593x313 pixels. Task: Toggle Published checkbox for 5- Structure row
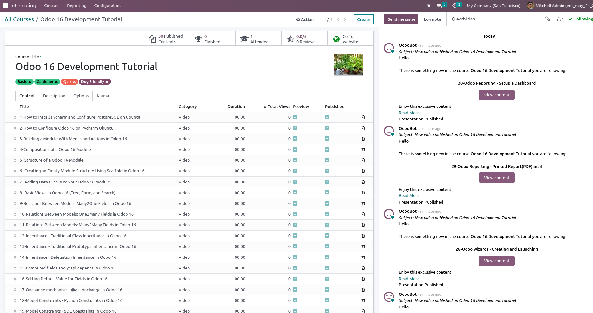(327, 160)
